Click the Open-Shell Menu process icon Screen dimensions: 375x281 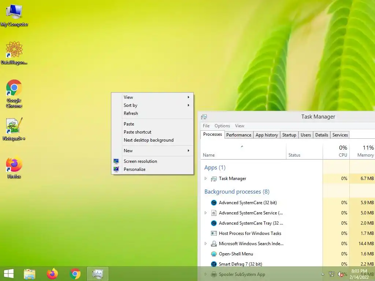coord(214,254)
